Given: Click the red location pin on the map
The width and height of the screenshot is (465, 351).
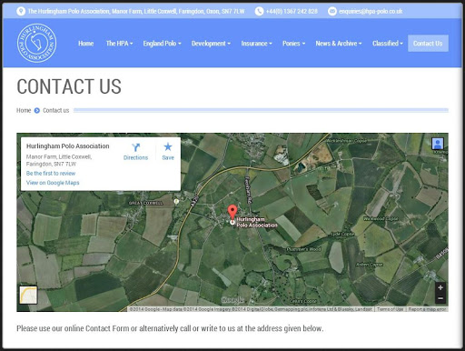Looking at the screenshot, I should (232, 213).
